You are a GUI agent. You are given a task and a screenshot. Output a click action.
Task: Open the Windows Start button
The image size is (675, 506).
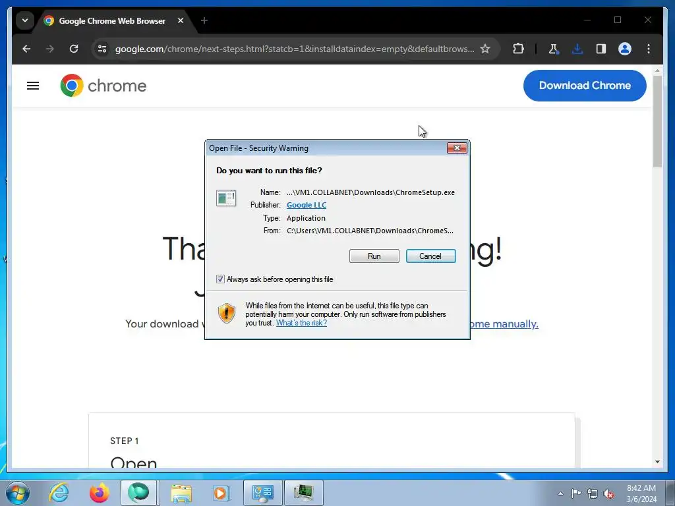coord(18,493)
